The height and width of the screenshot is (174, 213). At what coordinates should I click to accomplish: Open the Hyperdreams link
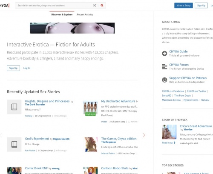191,100
